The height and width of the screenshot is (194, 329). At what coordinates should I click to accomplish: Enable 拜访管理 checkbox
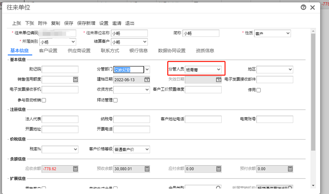coord(115,100)
